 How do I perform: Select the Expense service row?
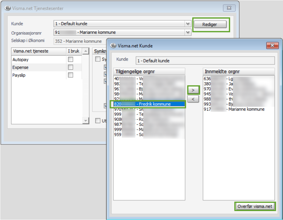pyautogui.click(x=47, y=67)
